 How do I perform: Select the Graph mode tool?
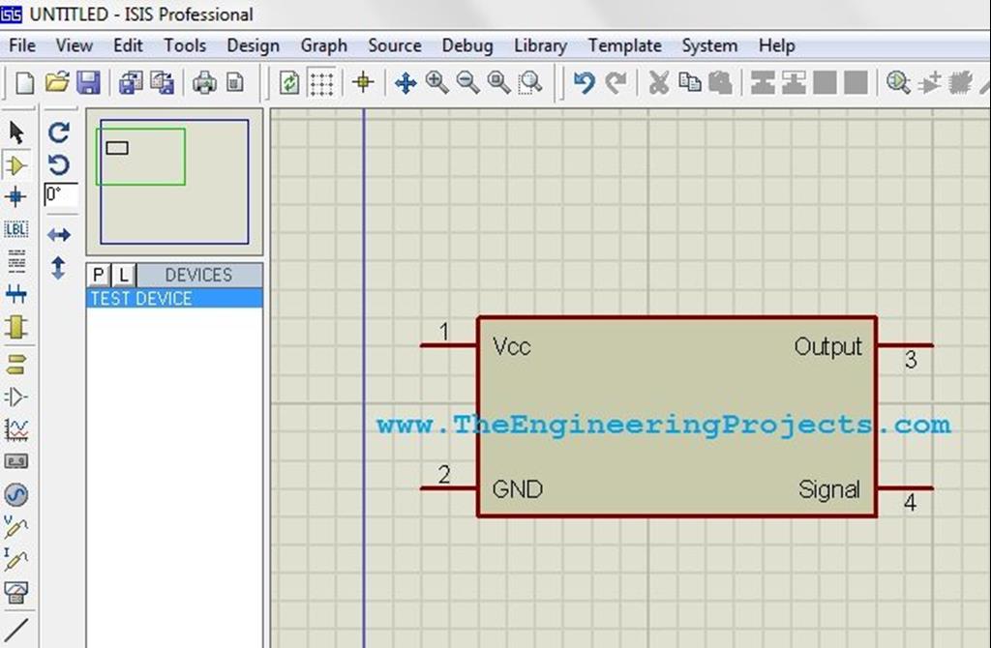pos(15,427)
